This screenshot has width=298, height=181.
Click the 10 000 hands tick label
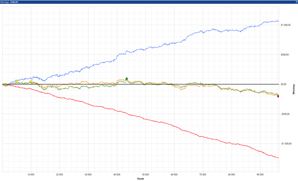coord(31,175)
